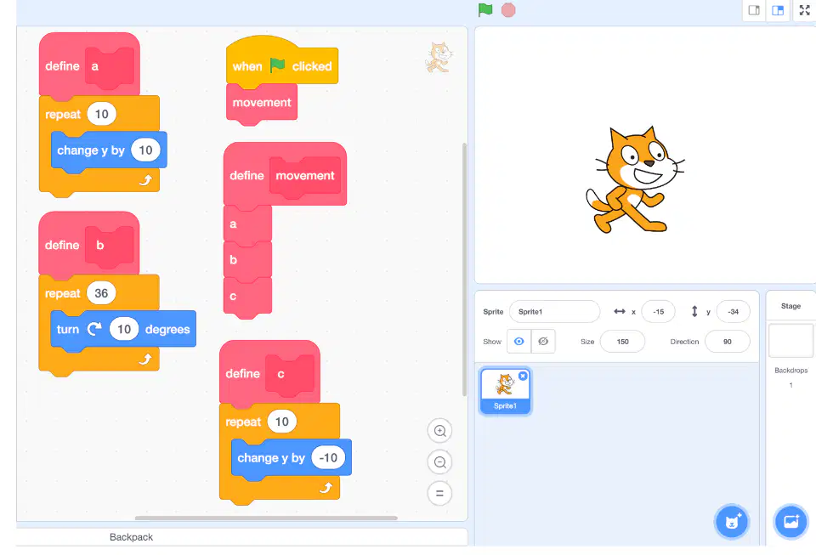The width and height of the screenshot is (816, 555).
Task: Click the define c block
Action: (269, 372)
